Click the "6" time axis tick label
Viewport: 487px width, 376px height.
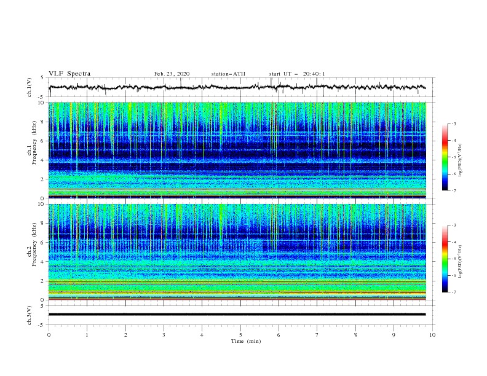(x=279, y=335)
